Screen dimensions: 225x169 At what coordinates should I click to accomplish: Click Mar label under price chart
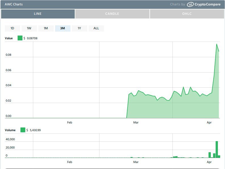coord(136,122)
